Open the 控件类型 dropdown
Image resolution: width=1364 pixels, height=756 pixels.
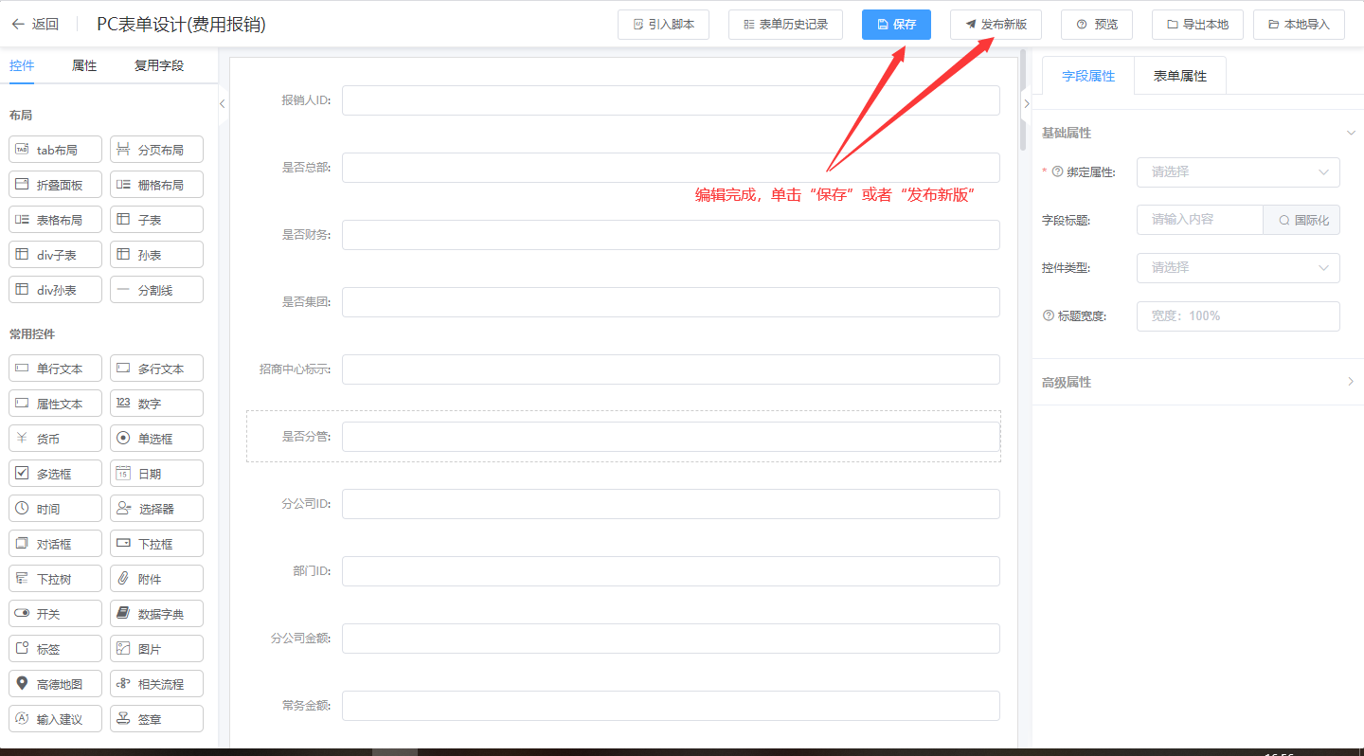(1238, 268)
